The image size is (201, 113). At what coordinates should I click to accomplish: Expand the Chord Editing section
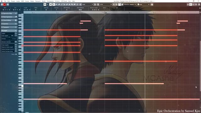pos(2,20)
